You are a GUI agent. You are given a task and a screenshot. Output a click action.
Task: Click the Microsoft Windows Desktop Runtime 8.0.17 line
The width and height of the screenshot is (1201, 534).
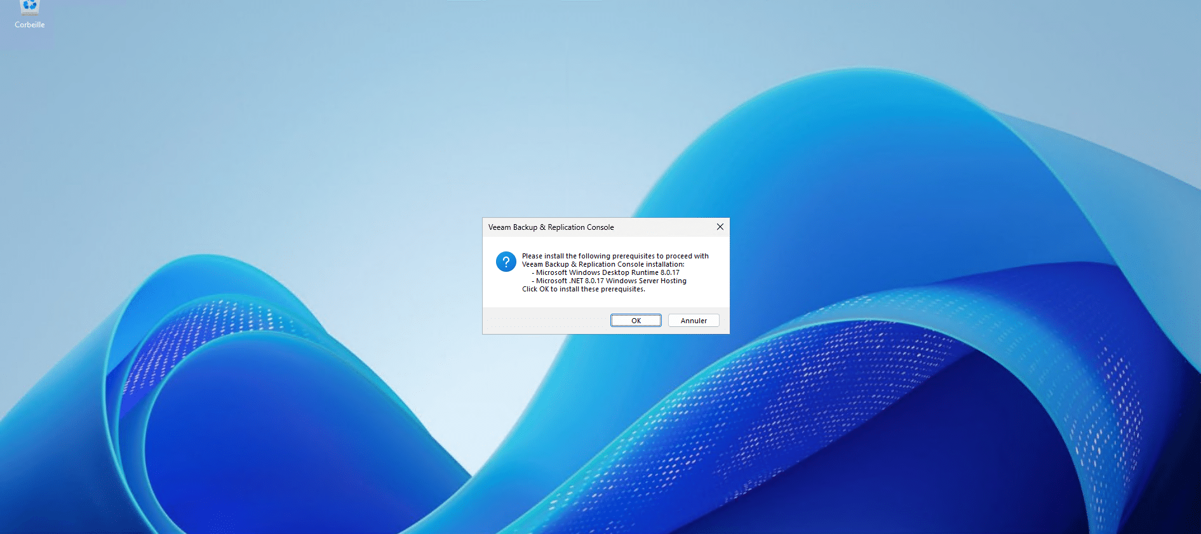click(607, 272)
